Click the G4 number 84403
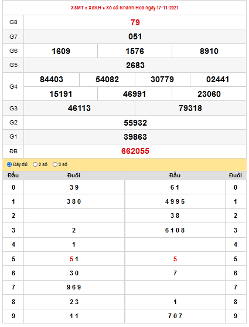This screenshot has width=249, height=327. 52,79
